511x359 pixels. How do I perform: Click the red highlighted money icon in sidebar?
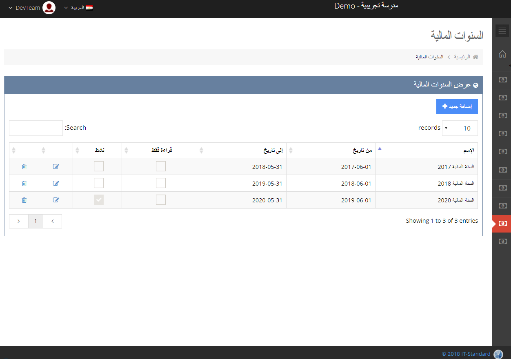click(502, 224)
